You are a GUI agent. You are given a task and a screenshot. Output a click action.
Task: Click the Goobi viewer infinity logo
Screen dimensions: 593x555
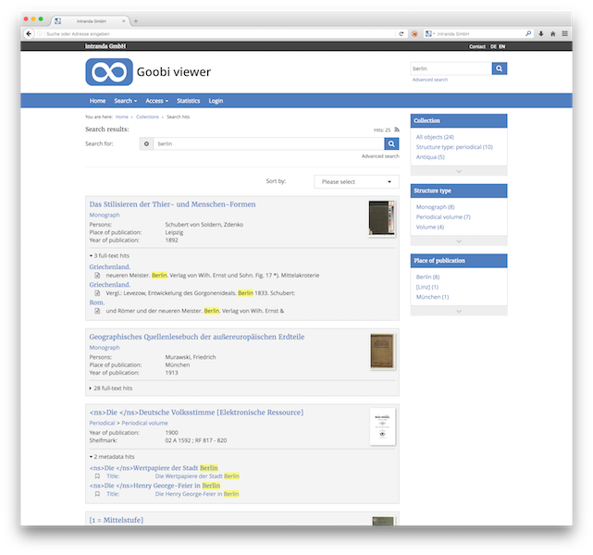pos(109,72)
